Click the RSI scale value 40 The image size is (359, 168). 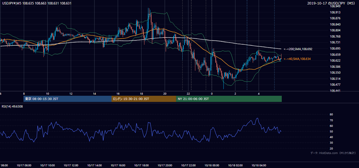click(331, 137)
